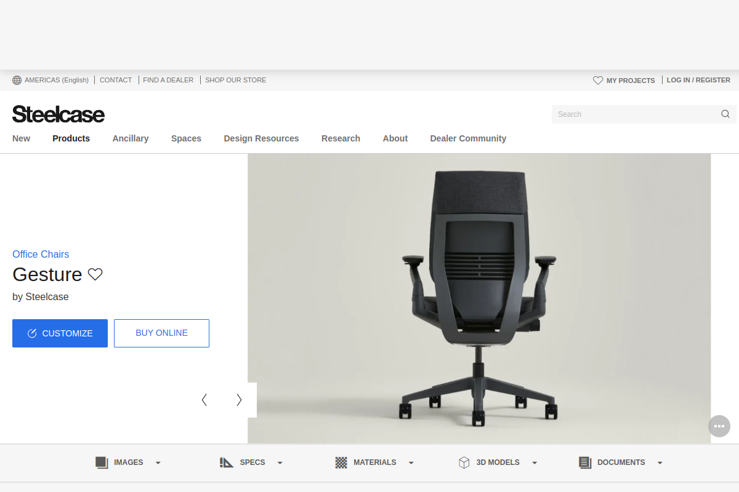
Task: Expand the Specs dropdown arrow
Action: click(280, 463)
